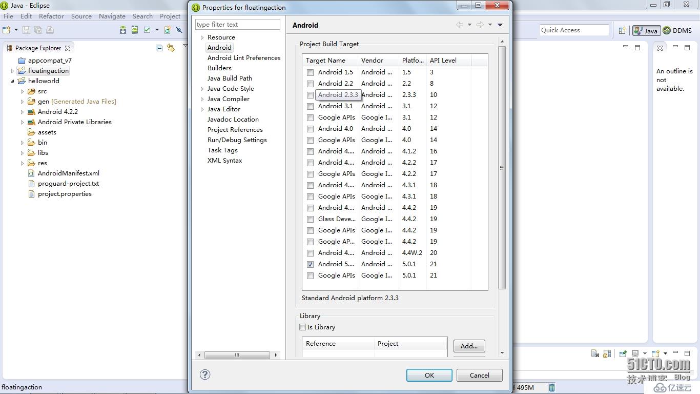Expand the Java Editor node
The image size is (700, 394).
(x=202, y=109)
